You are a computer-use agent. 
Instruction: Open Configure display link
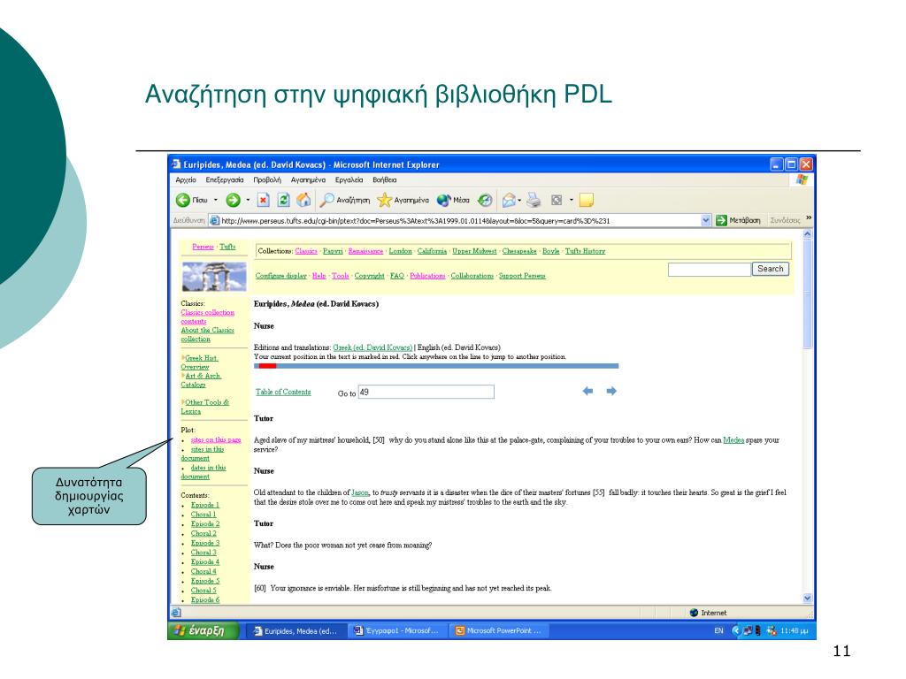(x=280, y=276)
